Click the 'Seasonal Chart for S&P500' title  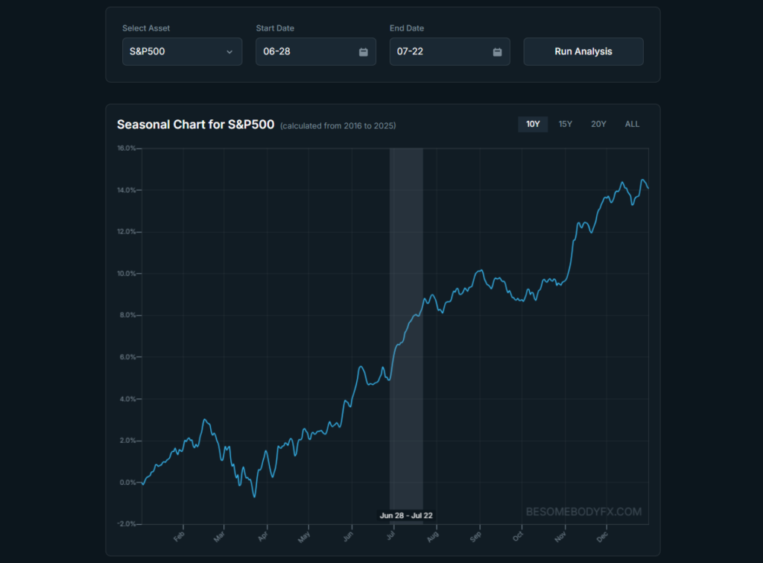click(x=195, y=125)
